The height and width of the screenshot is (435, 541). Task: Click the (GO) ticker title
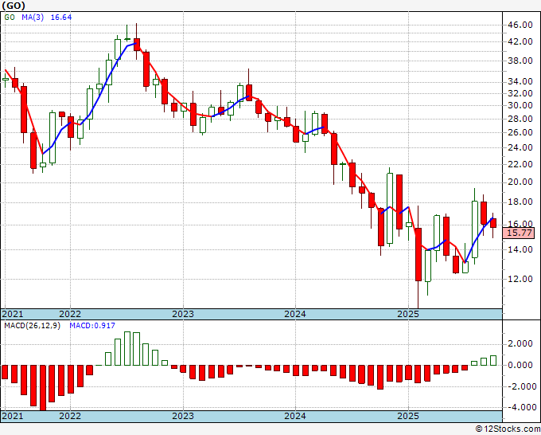point(14,6)
